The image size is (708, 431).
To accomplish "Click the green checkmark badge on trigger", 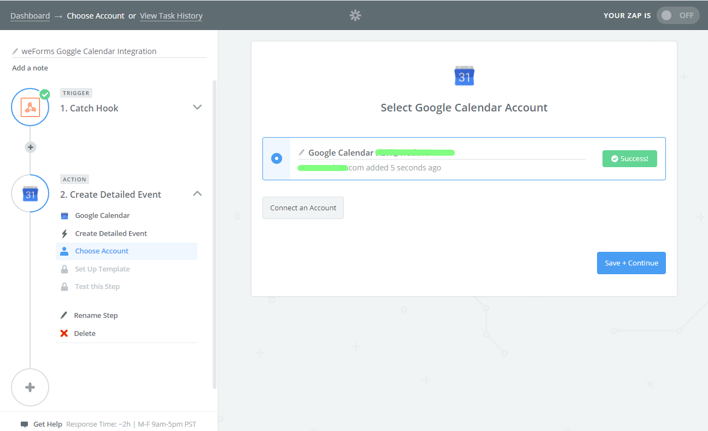I will tap(45, 94).
